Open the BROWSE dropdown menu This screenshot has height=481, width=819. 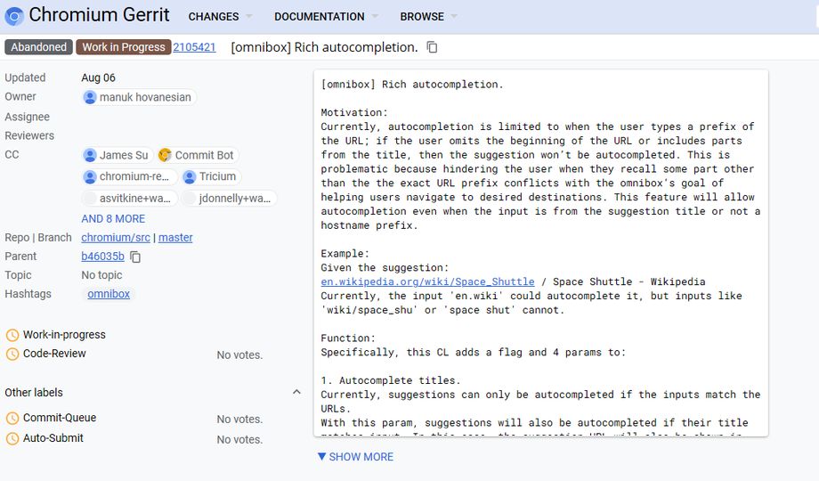pyautogui.click(x=428, y=17)
